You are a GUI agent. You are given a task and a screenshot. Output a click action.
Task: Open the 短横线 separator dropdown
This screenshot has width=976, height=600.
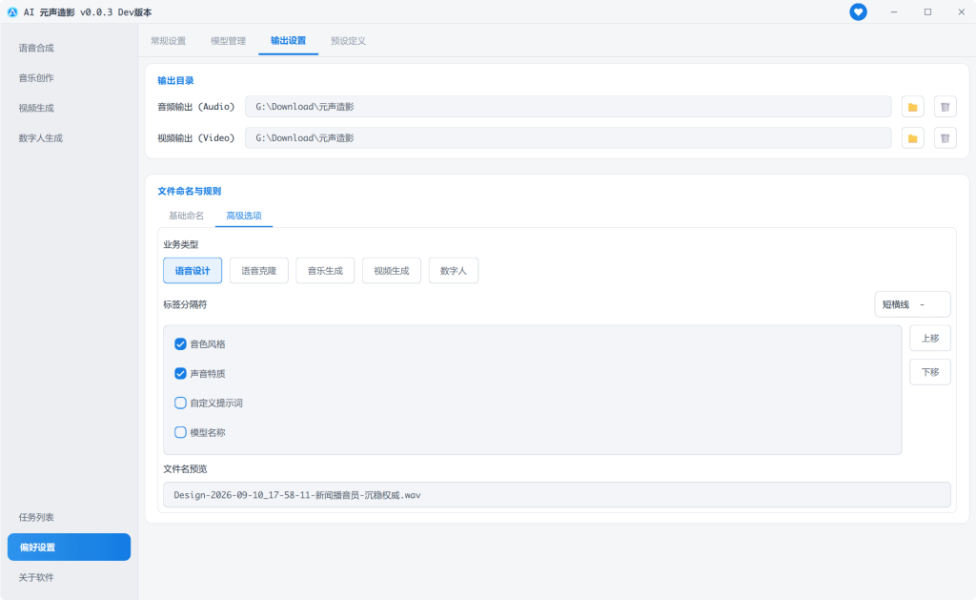(x=912, y=304)
